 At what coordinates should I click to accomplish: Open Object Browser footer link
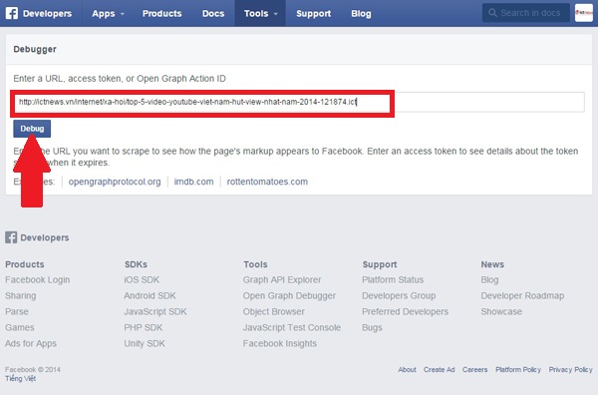click(x=274, y=311)
